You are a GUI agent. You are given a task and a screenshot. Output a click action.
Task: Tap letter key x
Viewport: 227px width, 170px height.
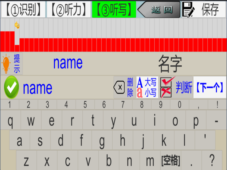[x=47, y=160]
